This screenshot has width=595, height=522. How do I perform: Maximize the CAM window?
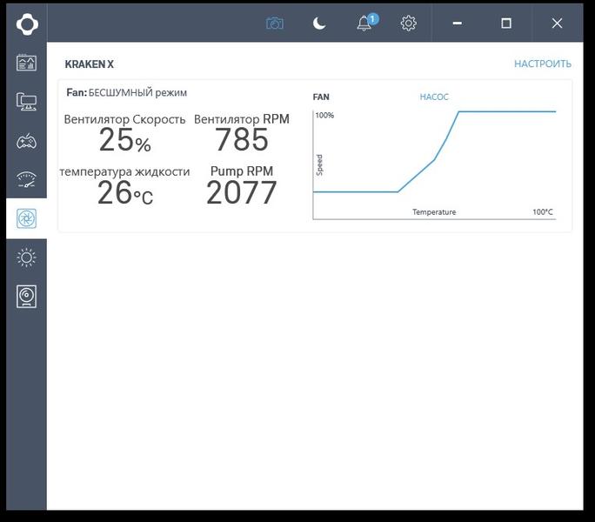click(x=506, y=23)
